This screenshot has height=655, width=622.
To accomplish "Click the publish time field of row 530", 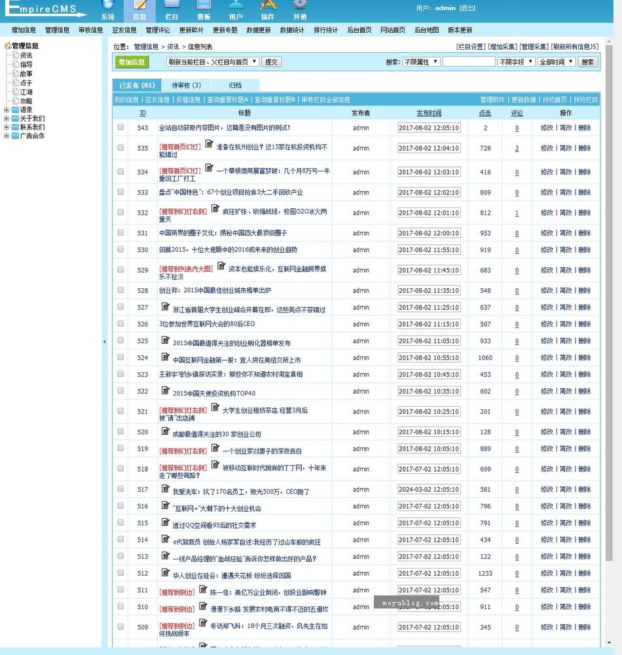I will (x=429, y=250).
